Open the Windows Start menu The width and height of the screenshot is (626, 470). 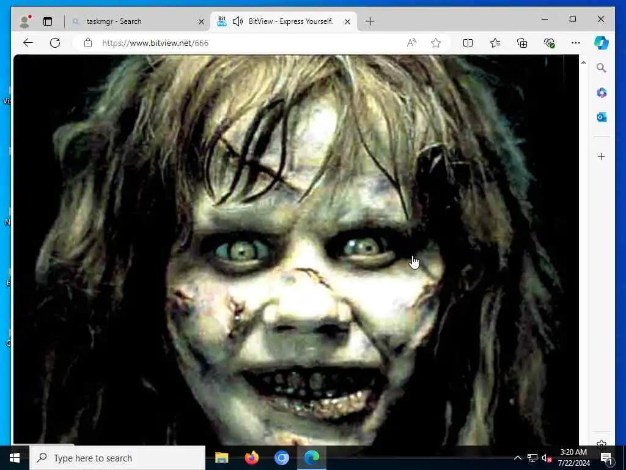(x=15, y=458)
